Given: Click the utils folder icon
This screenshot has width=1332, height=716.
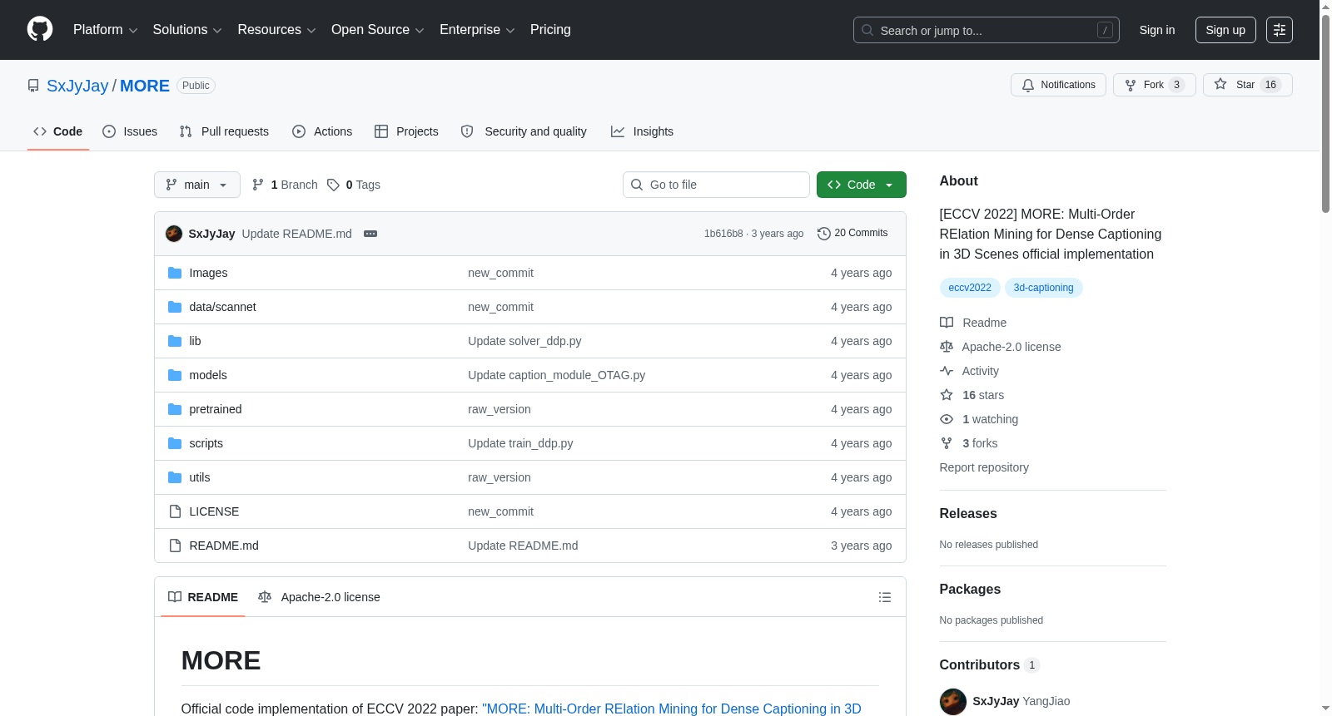Looking at the screenshot, I should click(x=175, y=477).
